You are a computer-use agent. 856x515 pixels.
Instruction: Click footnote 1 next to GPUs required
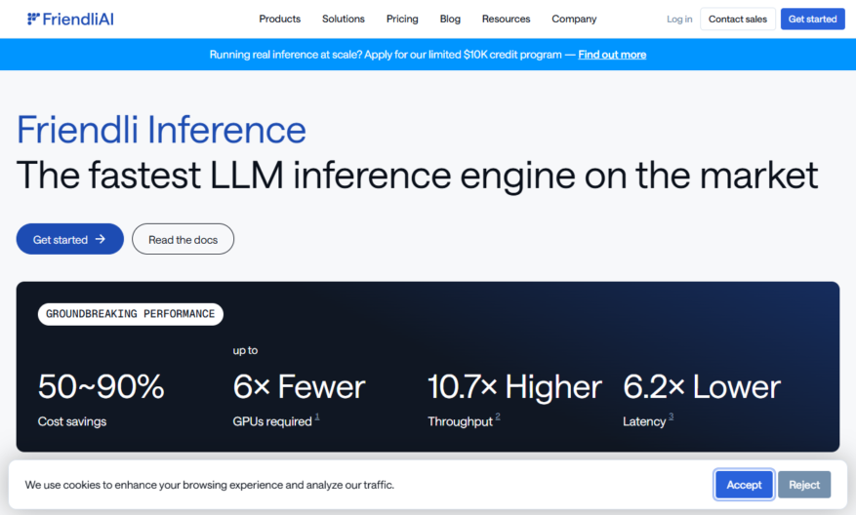point(317,416)
